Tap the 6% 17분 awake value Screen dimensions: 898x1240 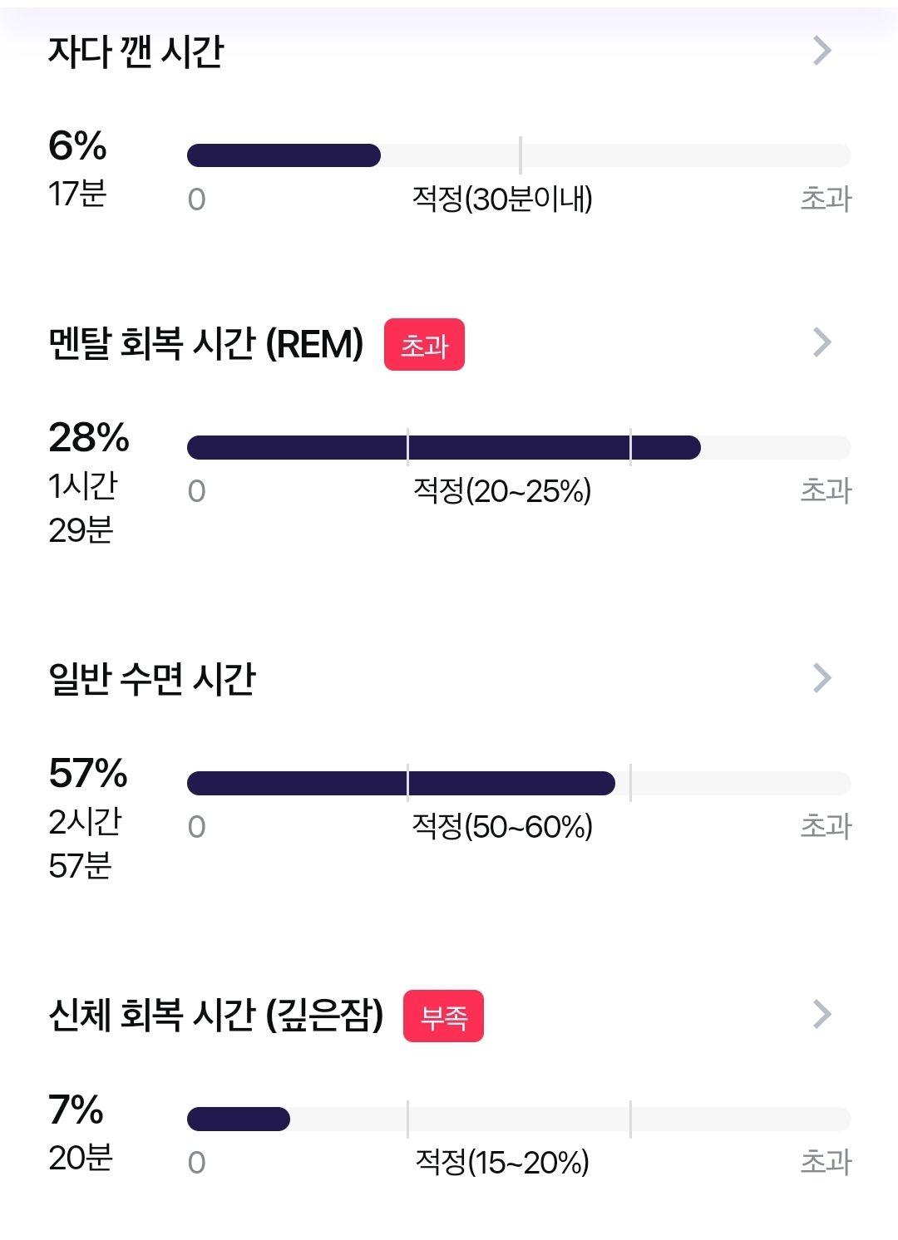coord(78,169)
